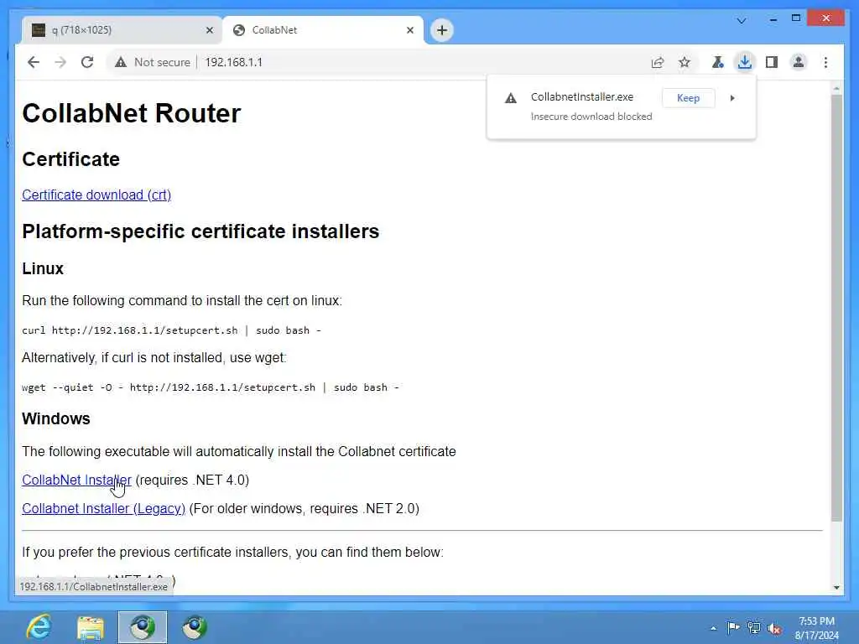Click the Windows section heading
The image size is (859, 644).
pos(56,418)
